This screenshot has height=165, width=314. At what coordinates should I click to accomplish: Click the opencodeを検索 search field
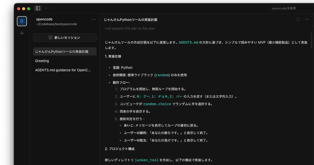[292, 8]
